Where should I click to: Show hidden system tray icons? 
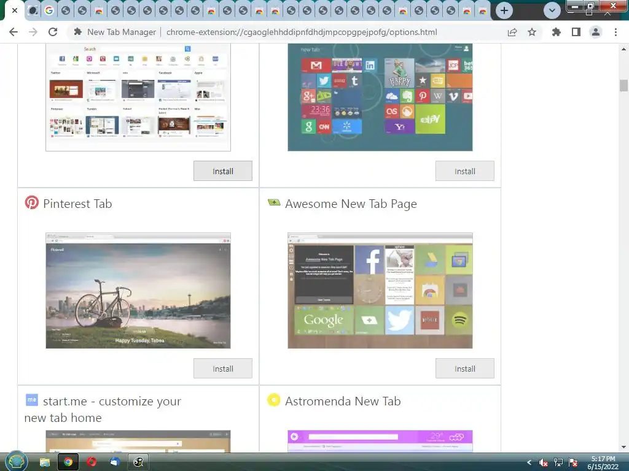point(529,462)
